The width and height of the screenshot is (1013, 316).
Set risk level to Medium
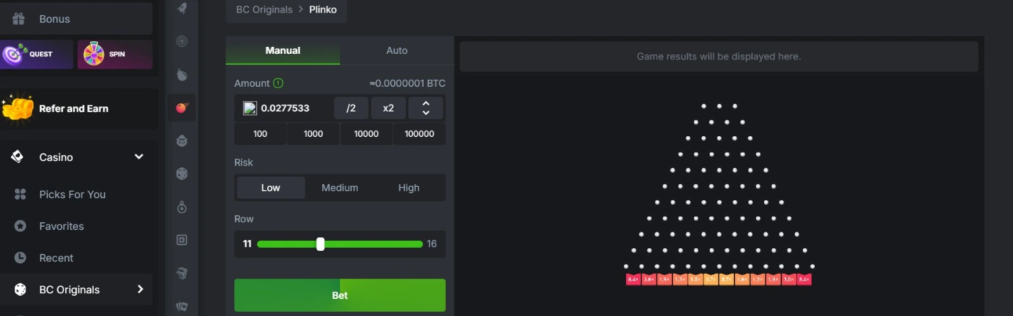(339, 188)
